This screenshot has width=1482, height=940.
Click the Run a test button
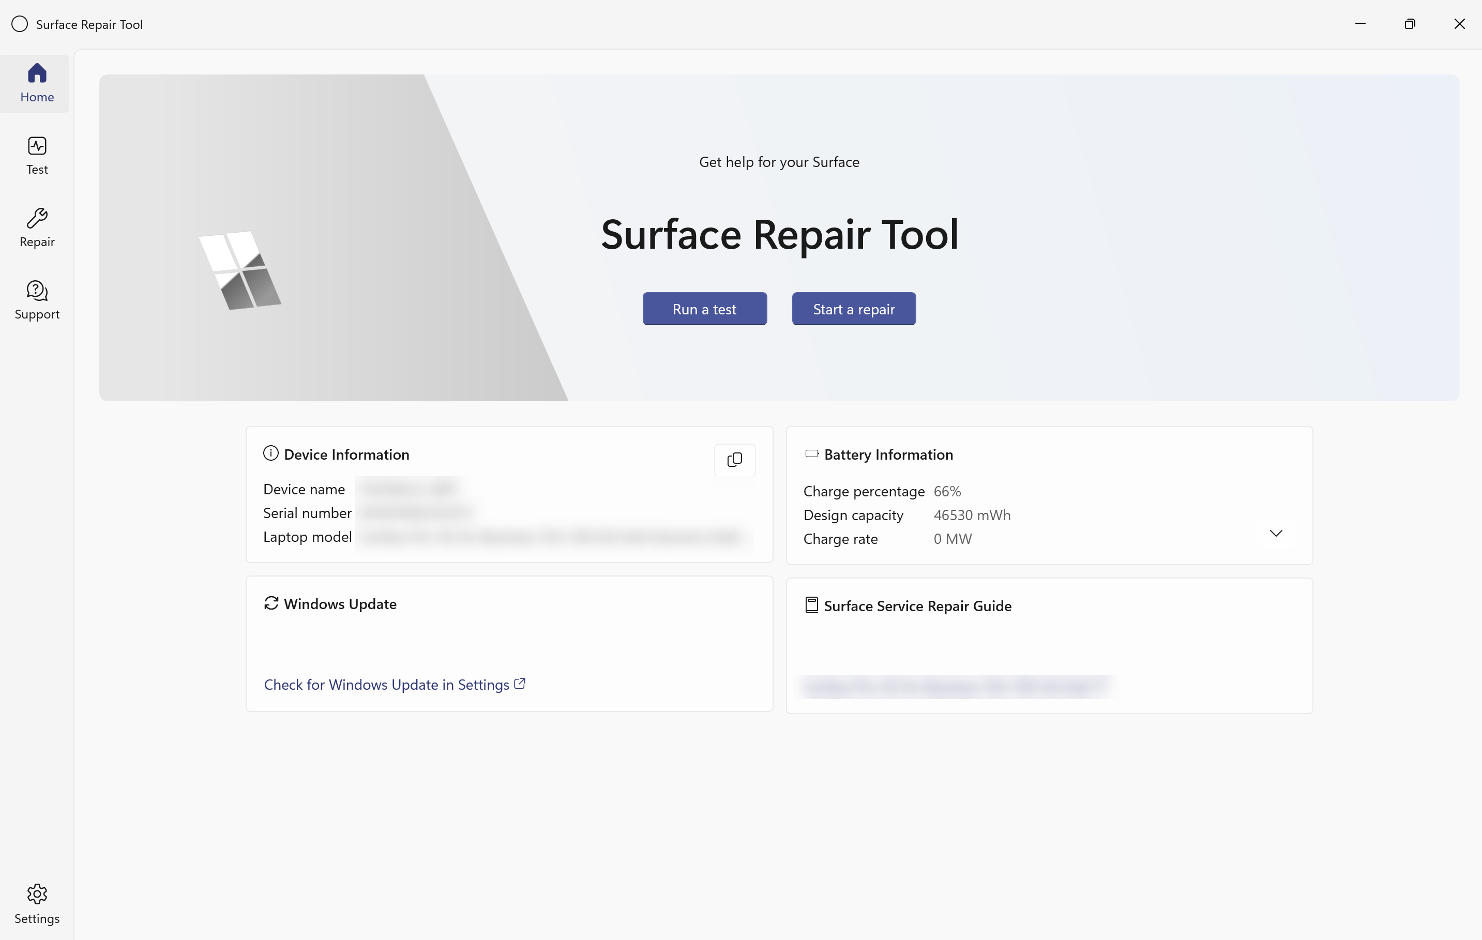pos(705,309)
